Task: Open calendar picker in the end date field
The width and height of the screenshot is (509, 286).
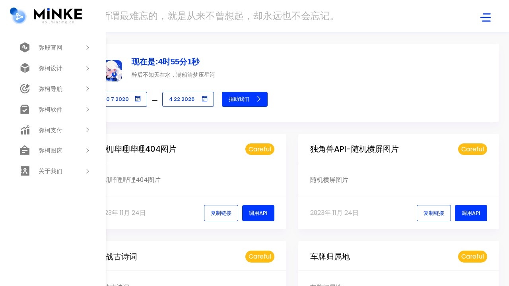Action: 204,99
